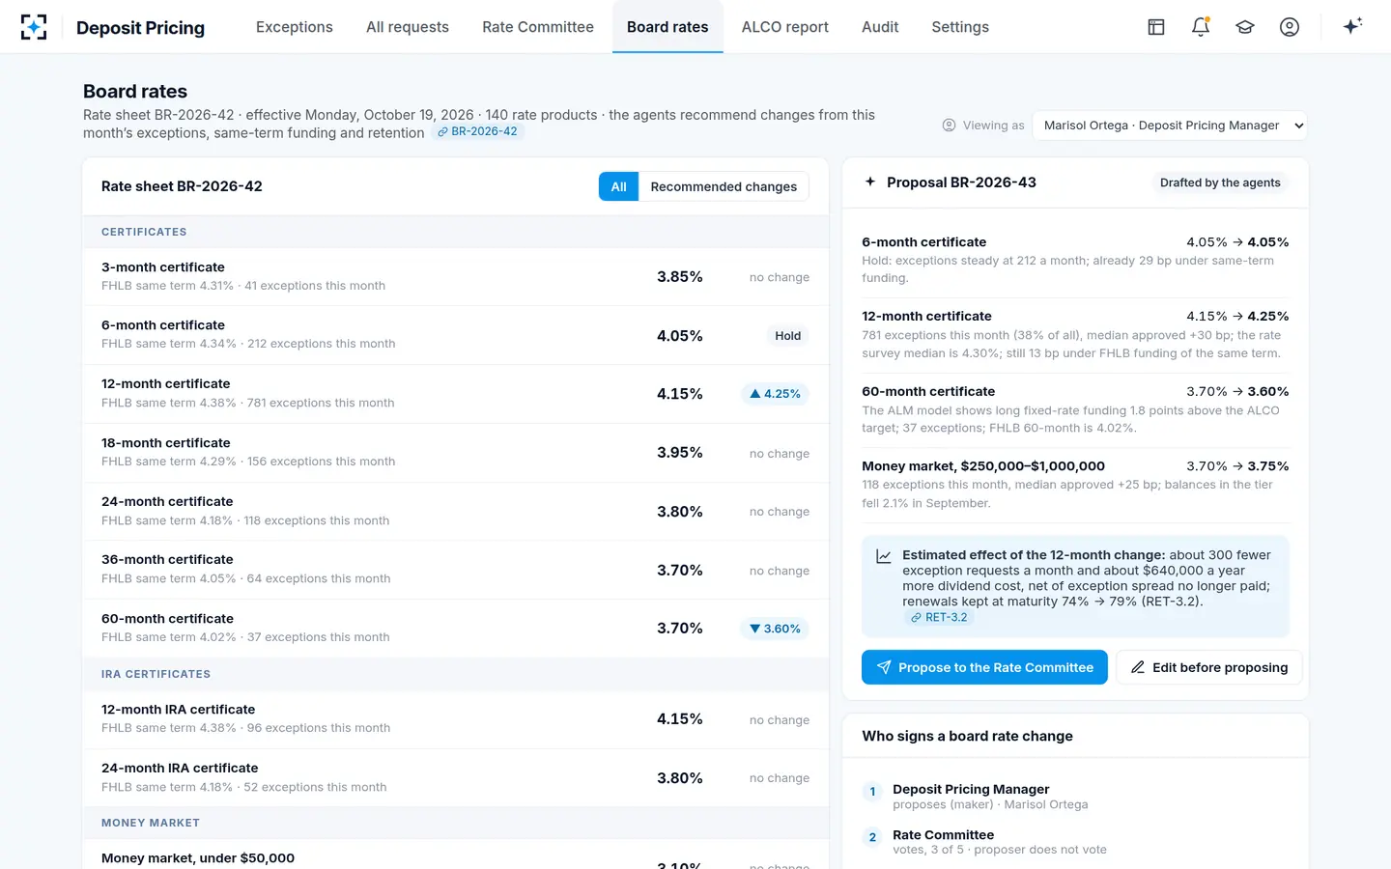Click the 4.25% up-arrow badge on 12-month certificate
This screenshot has height=869, width=1391.
point(776,394)
